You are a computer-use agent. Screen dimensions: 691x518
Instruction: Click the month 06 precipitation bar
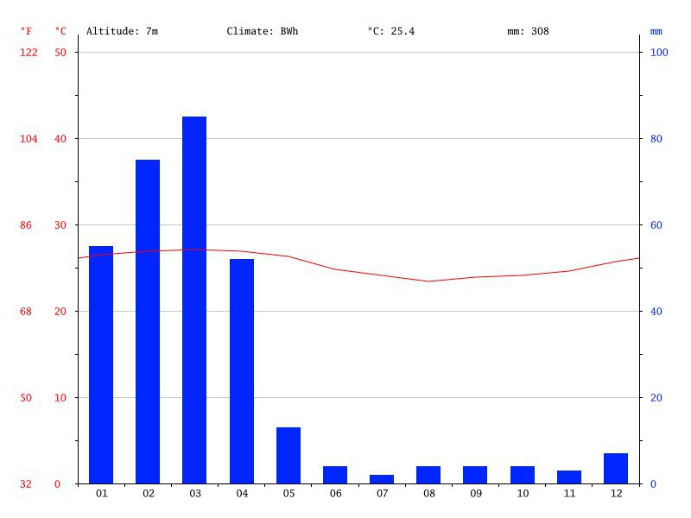(335, 475)
